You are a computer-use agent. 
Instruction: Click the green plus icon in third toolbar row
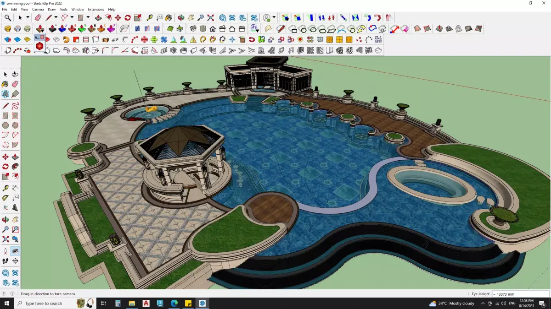[x=154, y=40]
